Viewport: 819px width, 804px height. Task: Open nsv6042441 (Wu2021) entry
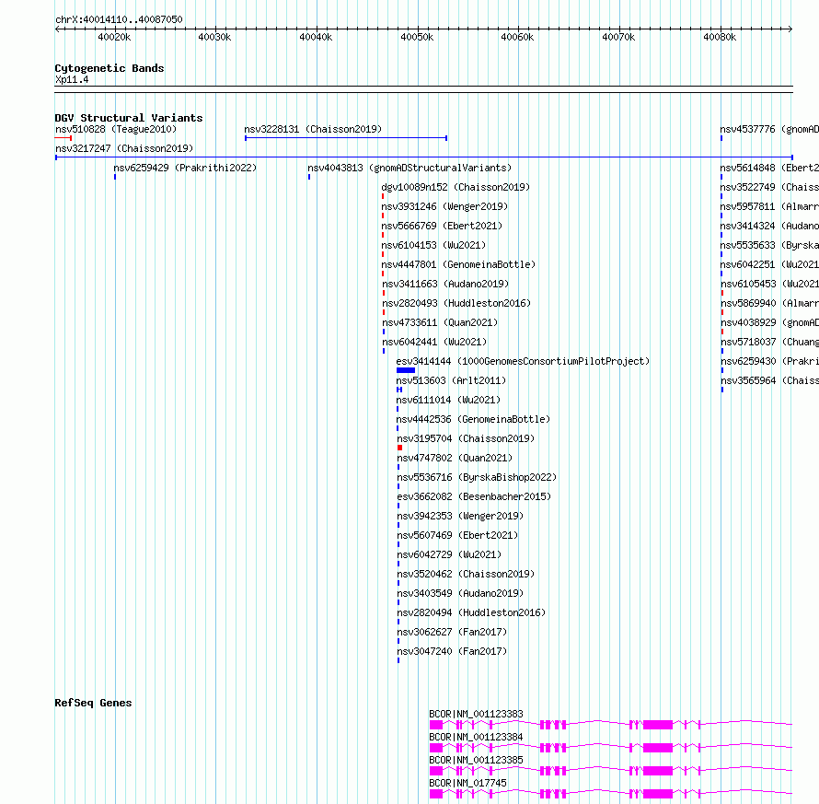pyautogui.click(x=434, y=342)
